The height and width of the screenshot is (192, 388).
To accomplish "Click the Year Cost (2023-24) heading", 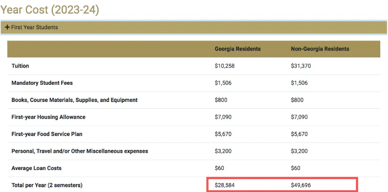I will [50, 9].
